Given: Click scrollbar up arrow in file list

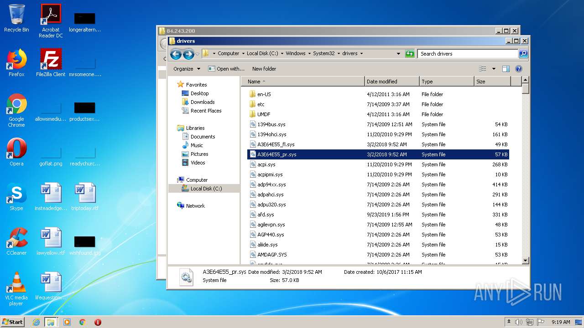Looking at the screenshot, I should point(525,80).
